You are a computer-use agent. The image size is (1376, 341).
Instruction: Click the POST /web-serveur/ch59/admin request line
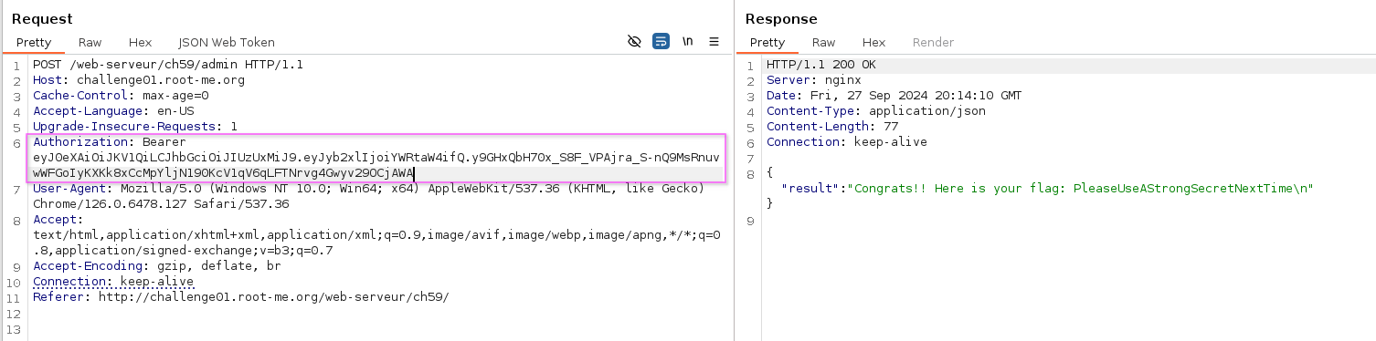coord(168,65)
